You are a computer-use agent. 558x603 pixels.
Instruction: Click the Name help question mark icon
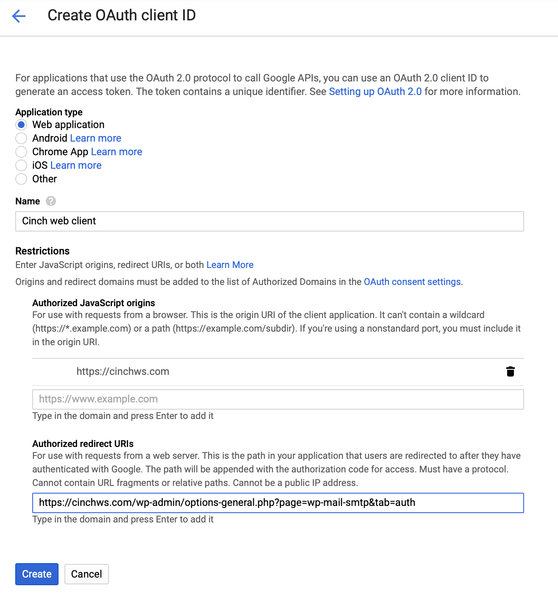[x=51, y=201]
